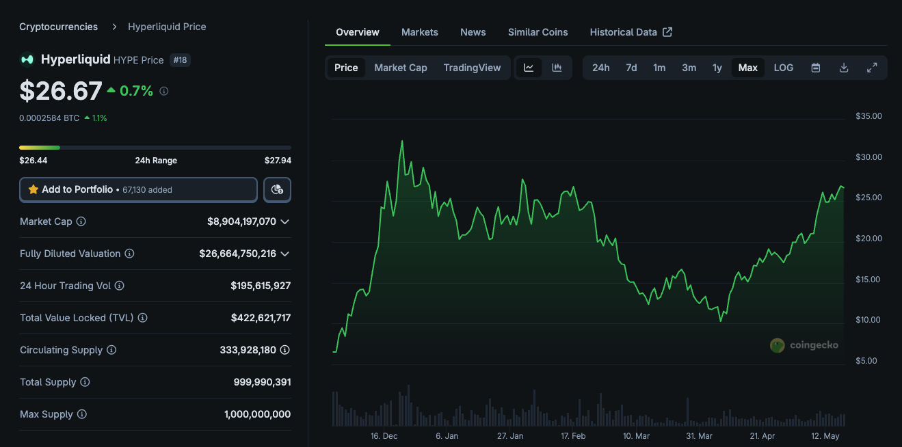This screenshot has height=447, width=902.
Task: Click the $27.94 range high value
Action: point(278,161)
